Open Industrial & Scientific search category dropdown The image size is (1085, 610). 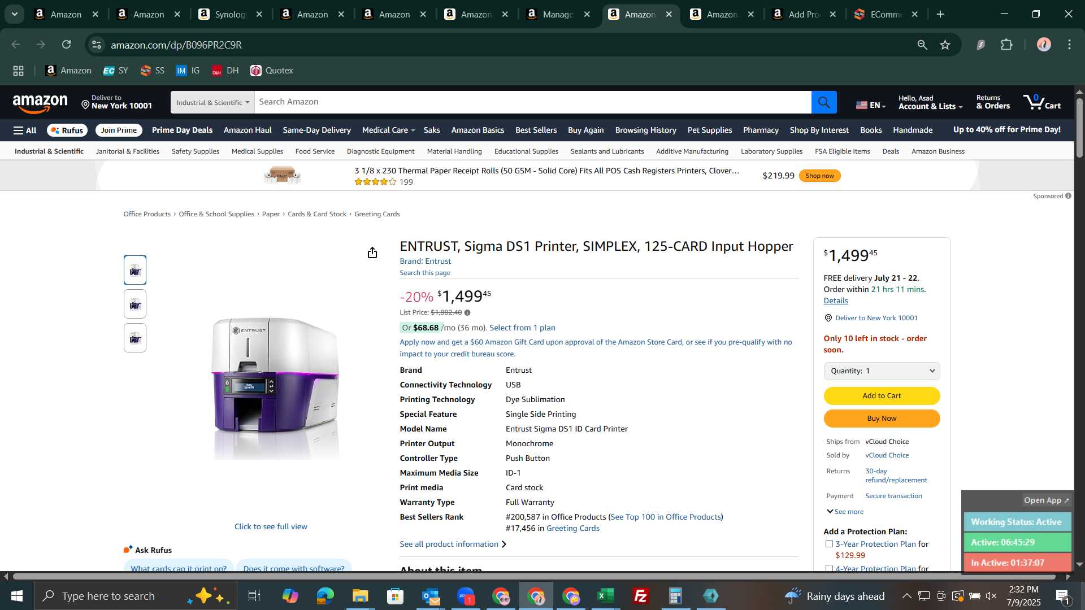pos(212,102)
